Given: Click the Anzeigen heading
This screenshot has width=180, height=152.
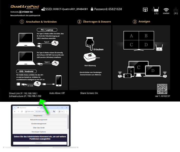Looking at the screenshot, I should tap(144, 21).
